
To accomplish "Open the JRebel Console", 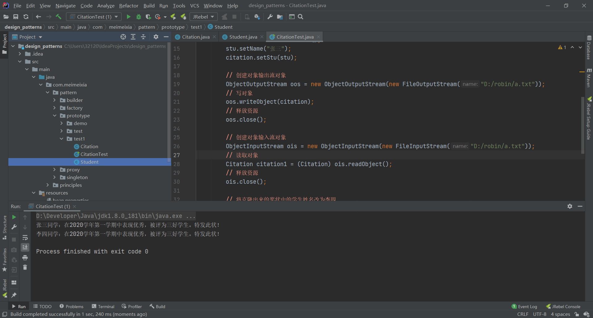I will tap(563, 306).
